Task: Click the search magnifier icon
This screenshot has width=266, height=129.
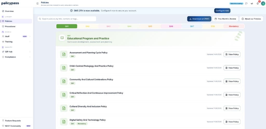Action: tap(40, 19)
